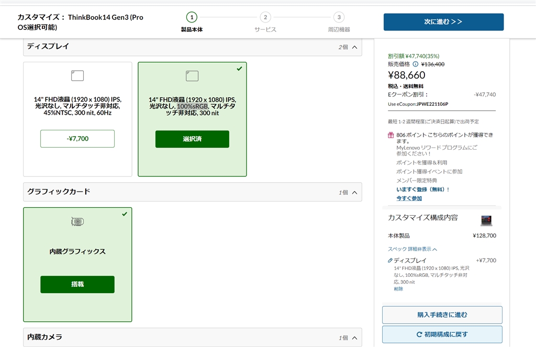The image size is (536, 347).
Task: Click the eCoupon code JPWE221106P text
Action: 432,104
